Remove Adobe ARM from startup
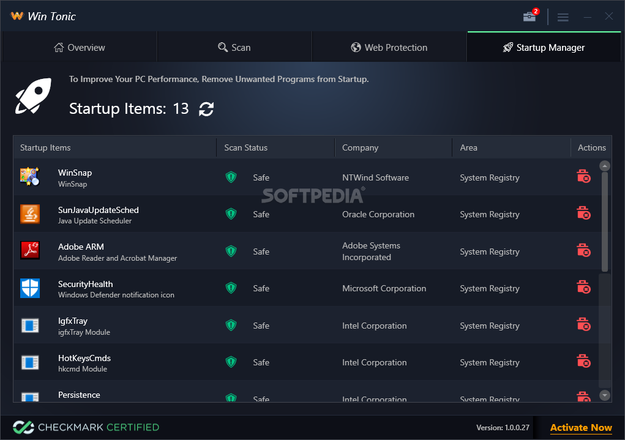Image resolution: width=625 pixels, height=440 pixels. 583,250
